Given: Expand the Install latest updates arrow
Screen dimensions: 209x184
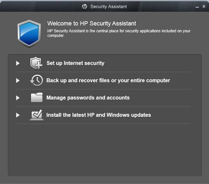Looking at the screenshot, I should click(x=18, y=115).
